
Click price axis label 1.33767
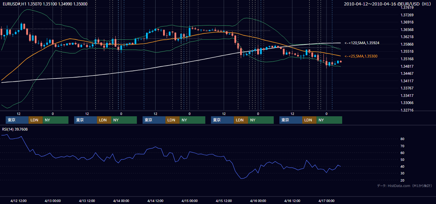pos(407,88)
